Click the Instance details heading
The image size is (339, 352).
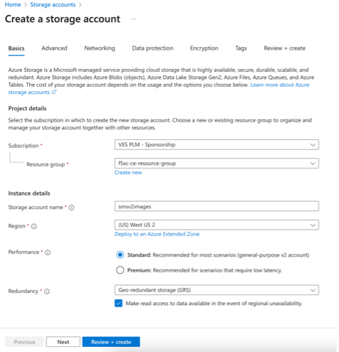pyautogui.click(x=29, y=193)
